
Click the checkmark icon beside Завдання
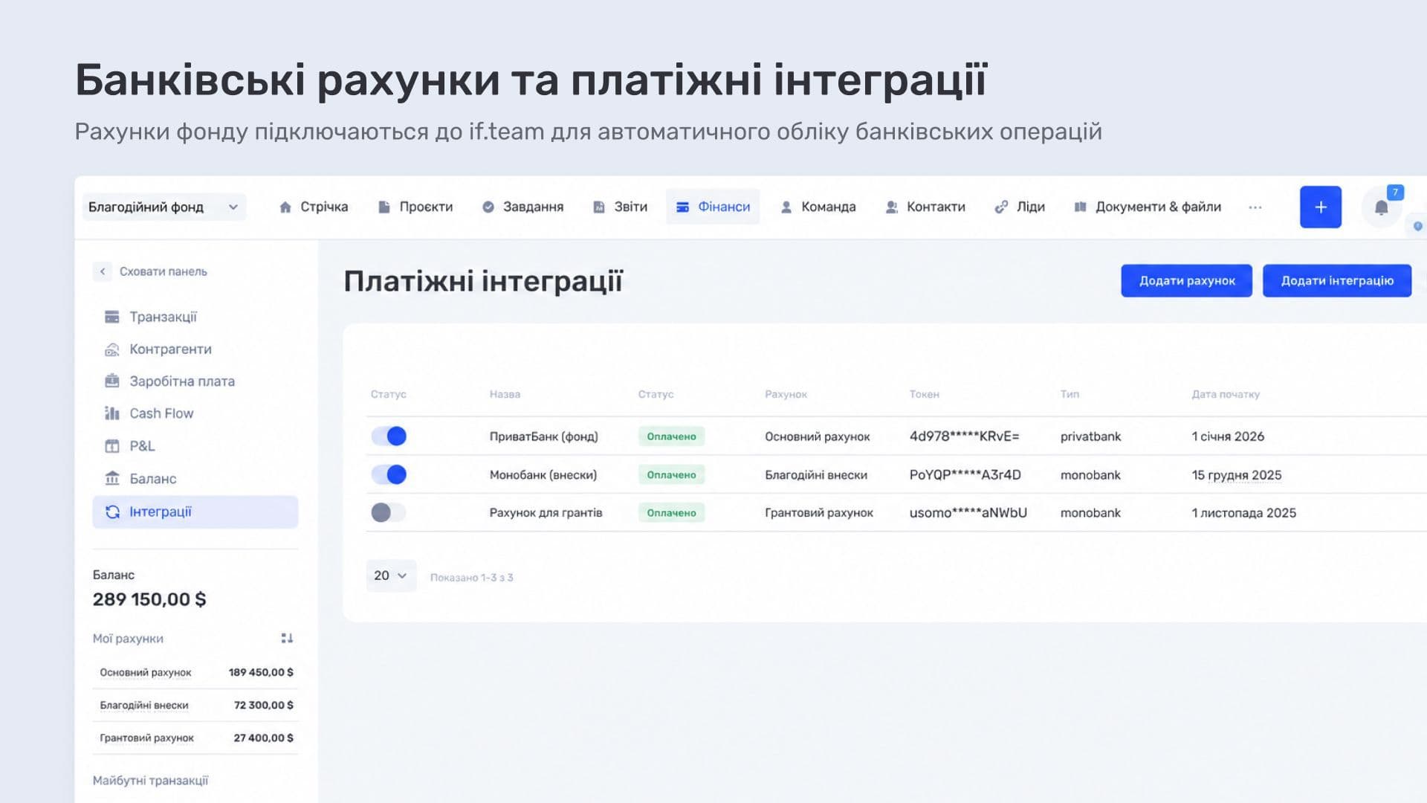488,207
